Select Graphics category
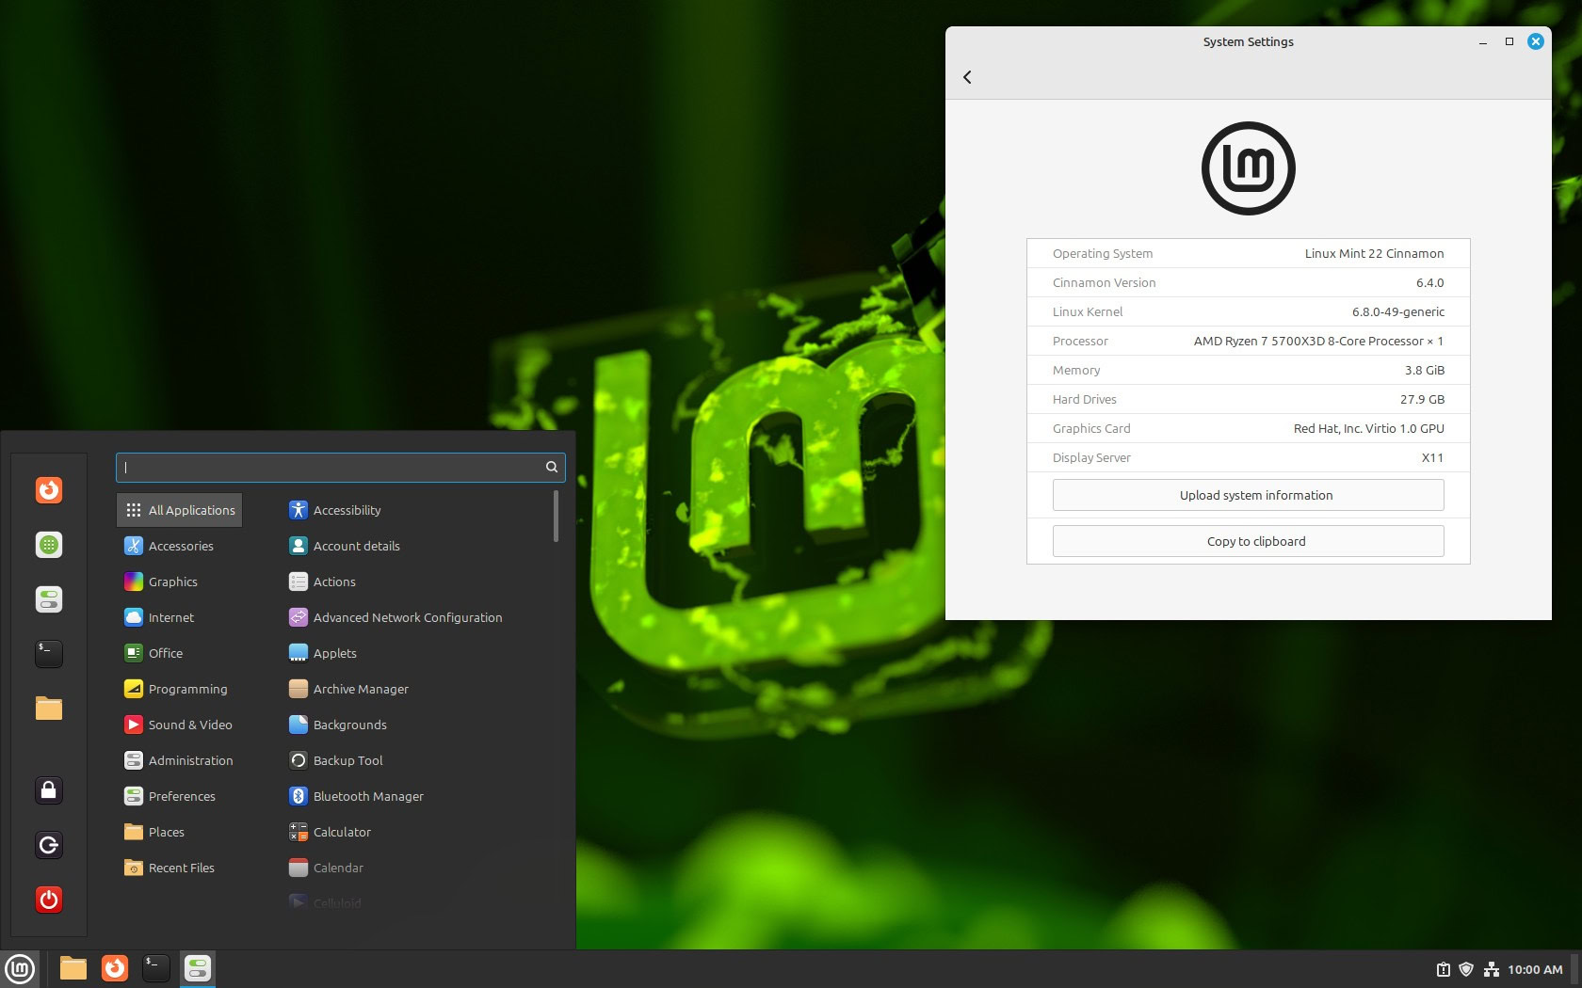 161,582
